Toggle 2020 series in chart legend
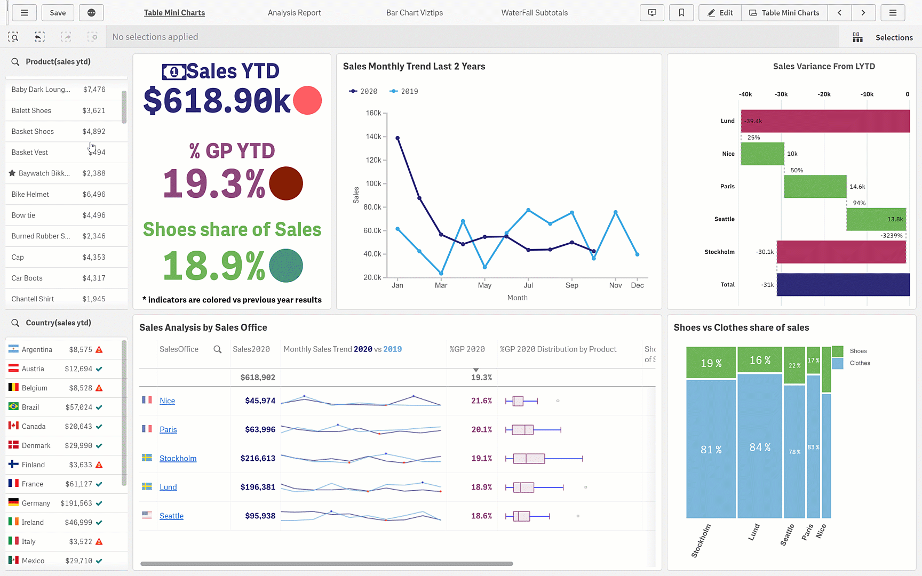Screen dimensions: 922x576 (x=363, y=91)
